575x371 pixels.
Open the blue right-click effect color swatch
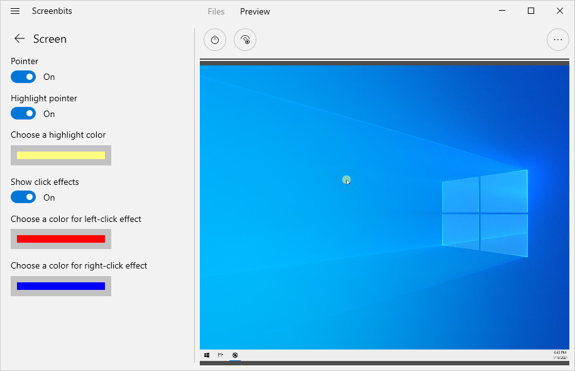[x=61, y=286]
